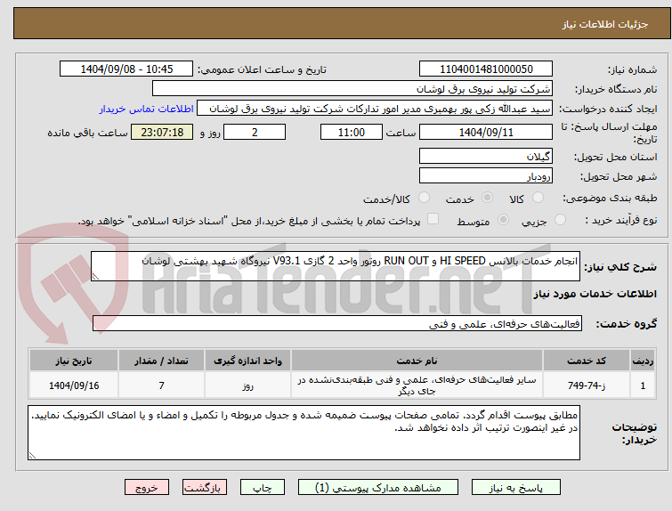The image size is (672, 511).
Task: Click the نوع فرآیند خرید label
Action: tap(621, 220)
